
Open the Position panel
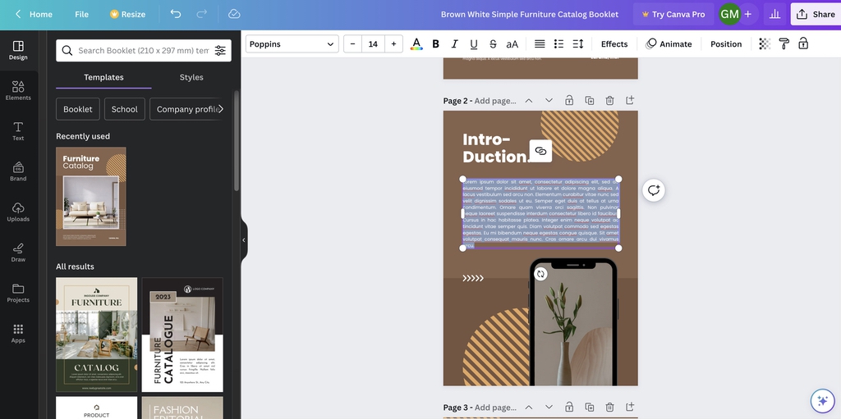pyautogui.click(x=726, y=44)
